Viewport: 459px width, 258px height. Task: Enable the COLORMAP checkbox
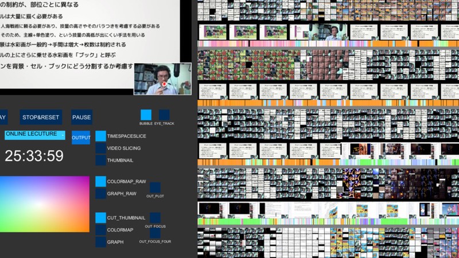pos(101,230)
